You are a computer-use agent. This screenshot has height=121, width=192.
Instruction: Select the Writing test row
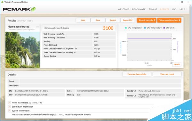click(x=79, y=41)
